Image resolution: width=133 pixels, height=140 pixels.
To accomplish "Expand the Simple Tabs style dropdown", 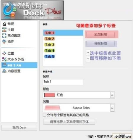I will 112,108.
